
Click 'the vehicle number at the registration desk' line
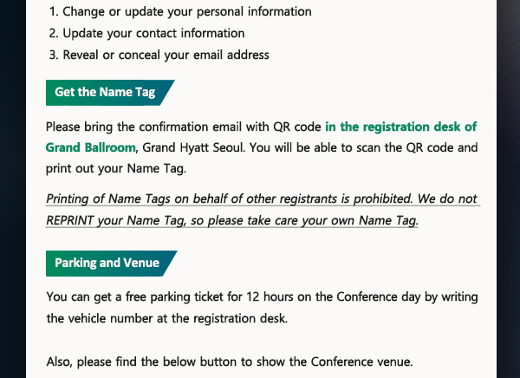(166, 318)
